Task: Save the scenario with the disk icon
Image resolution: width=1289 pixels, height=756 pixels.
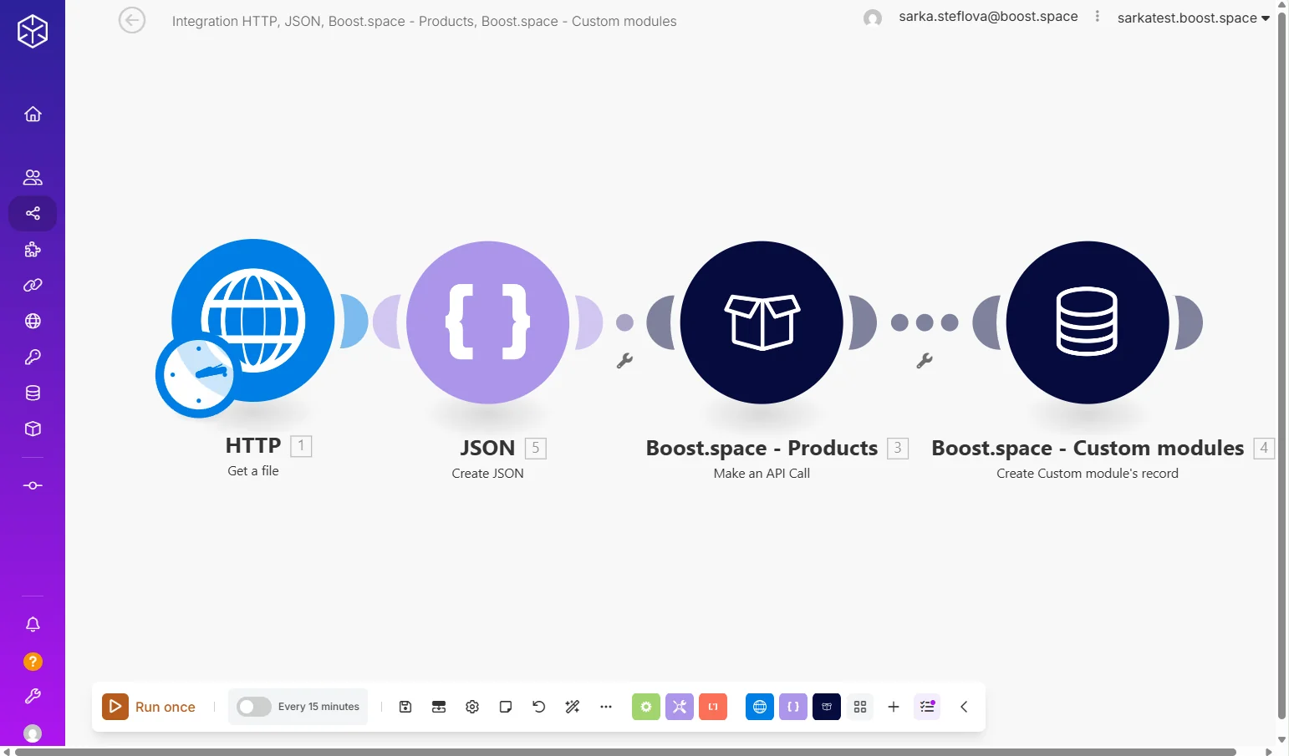Action: click(x=405, y=707)
